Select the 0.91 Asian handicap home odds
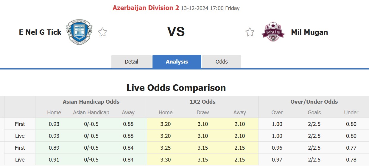Screen dimensions: 369x166 pyautogui.click(x=54, y=160)
